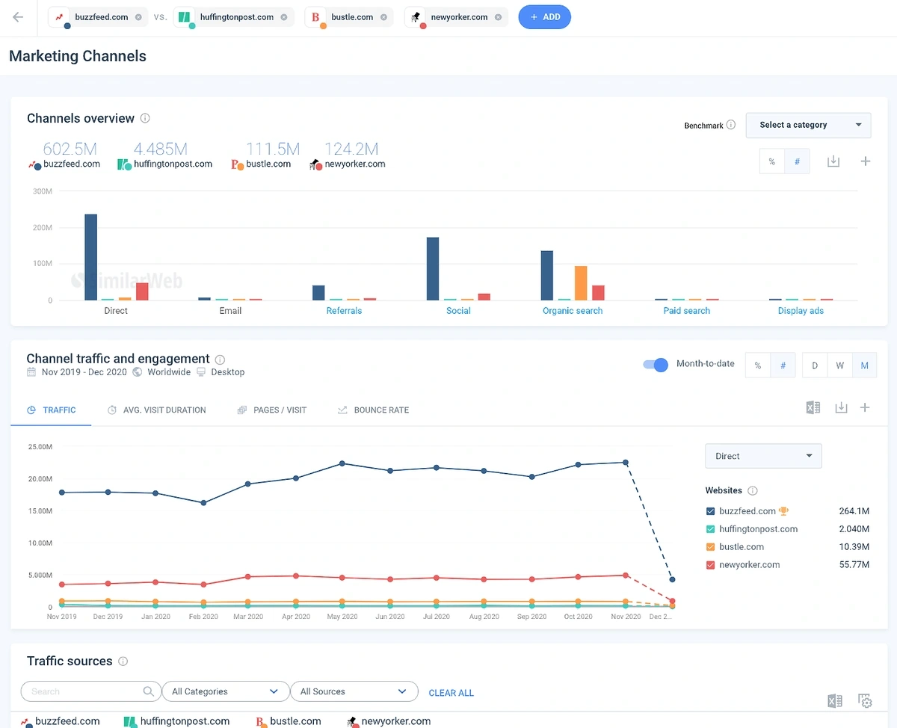Select weekly granularity W

point(839,365)
